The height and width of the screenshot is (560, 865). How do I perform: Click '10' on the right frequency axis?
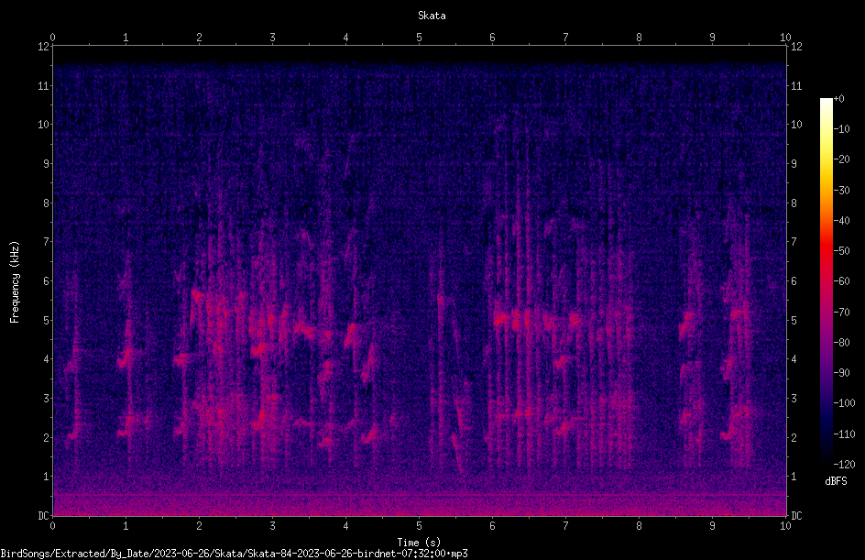[796, 125]
